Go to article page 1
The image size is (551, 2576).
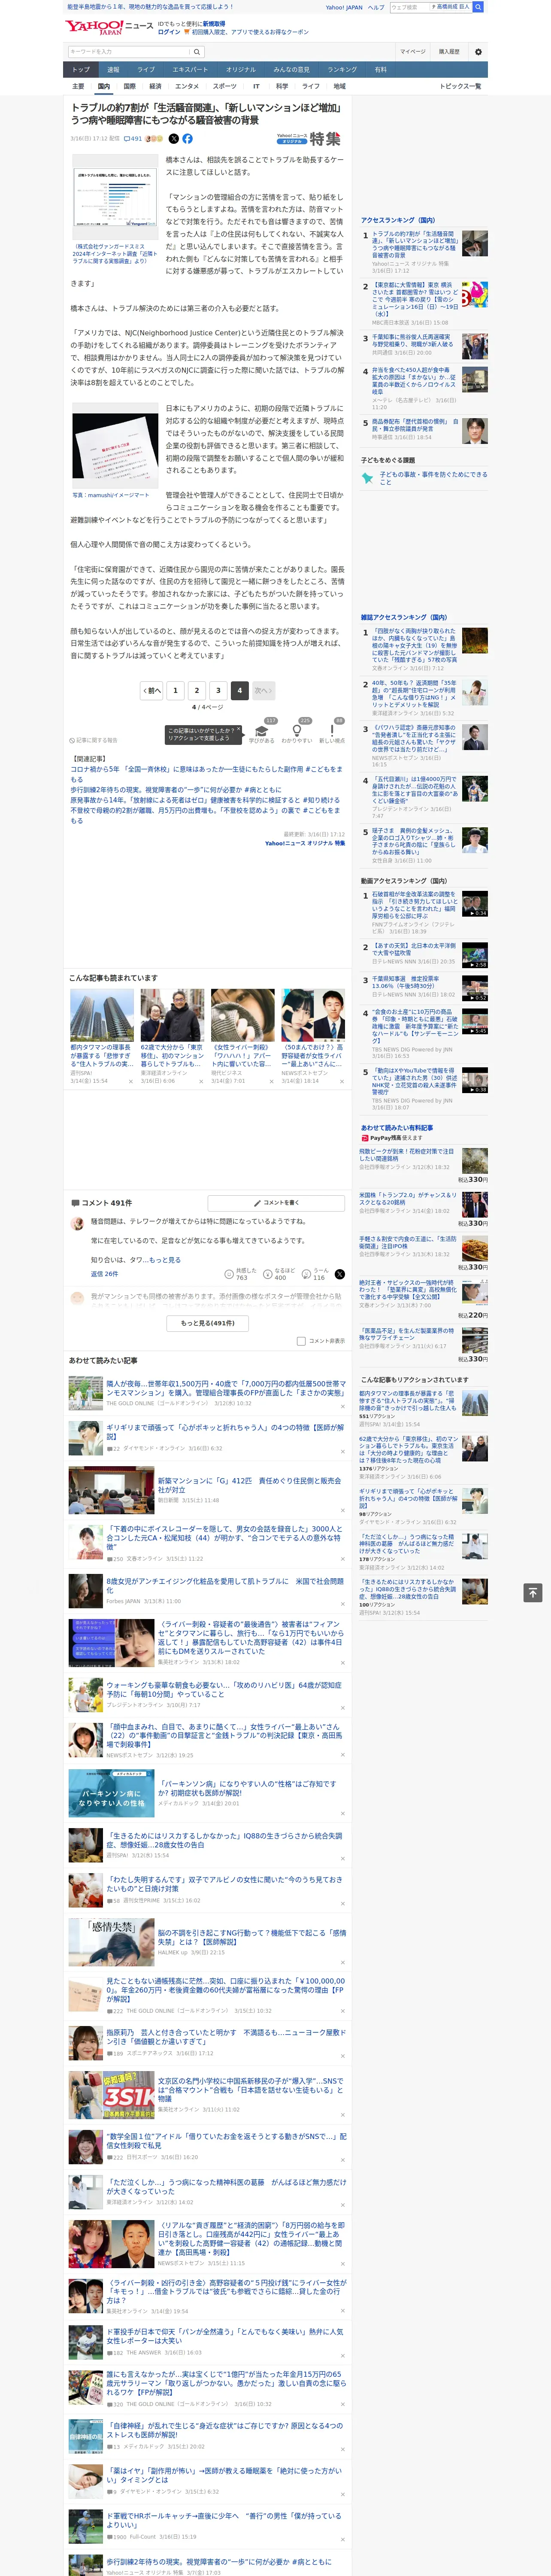click(x=175, y=690)
